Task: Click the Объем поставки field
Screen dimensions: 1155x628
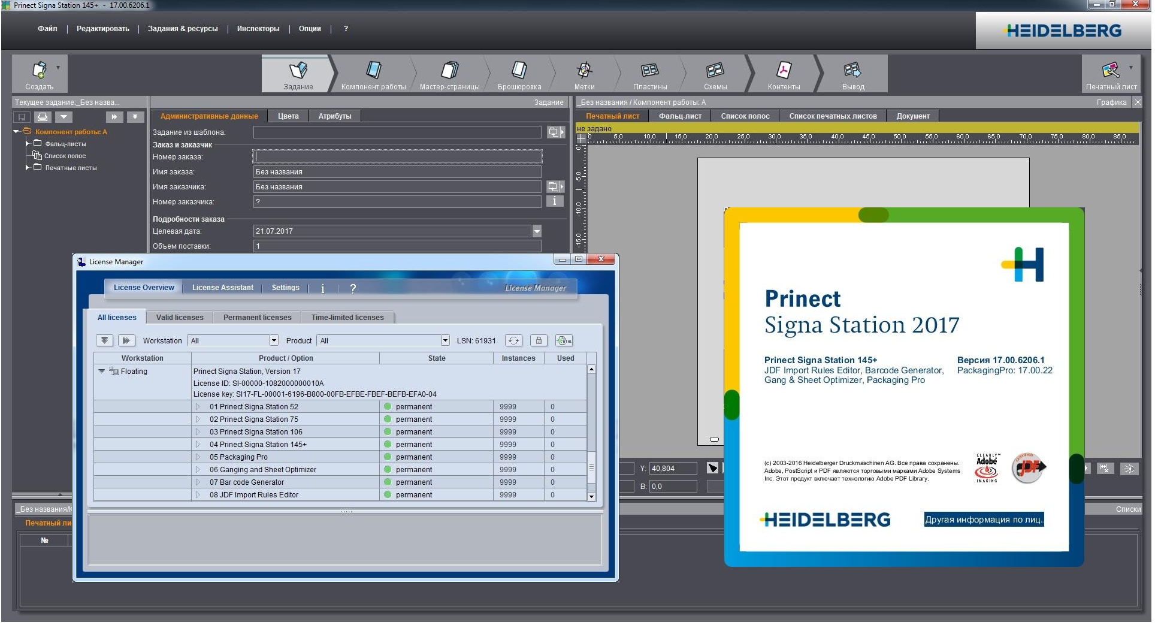Action: pyautogui.click(x=398, y=246)
